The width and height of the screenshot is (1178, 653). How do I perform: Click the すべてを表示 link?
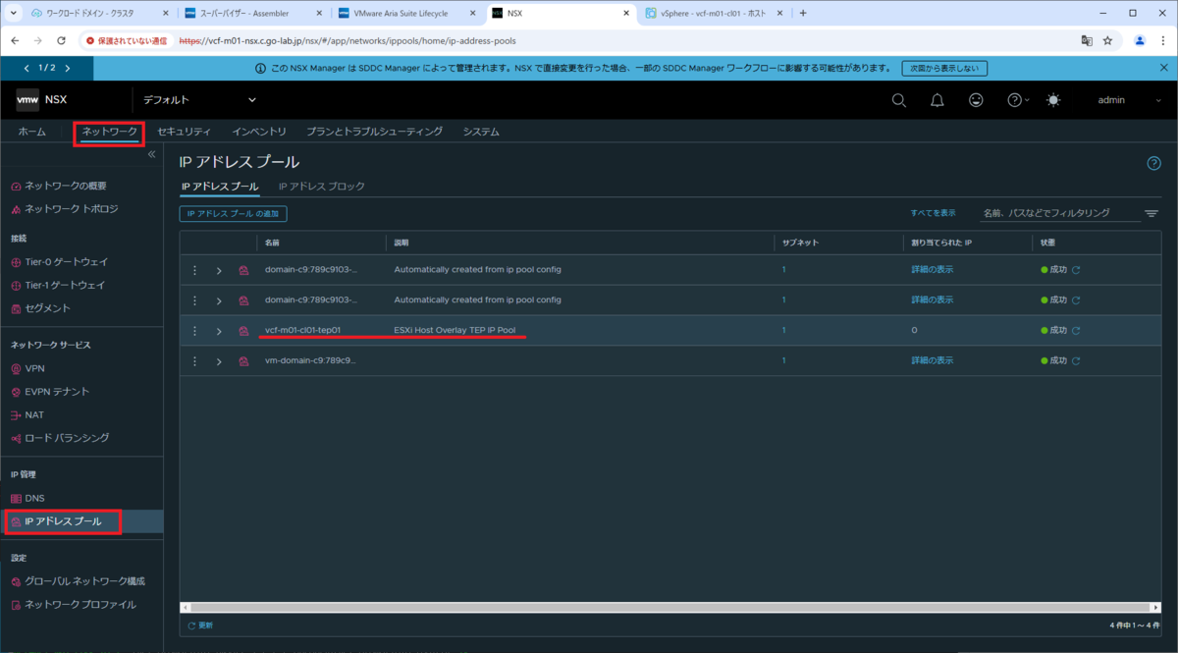(x=933, y=212)
